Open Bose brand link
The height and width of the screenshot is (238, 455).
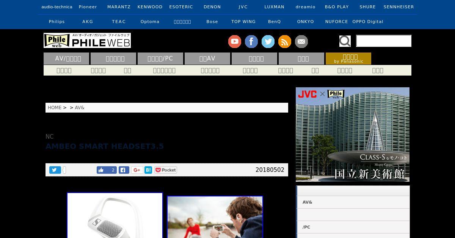(x=212, y=22)
